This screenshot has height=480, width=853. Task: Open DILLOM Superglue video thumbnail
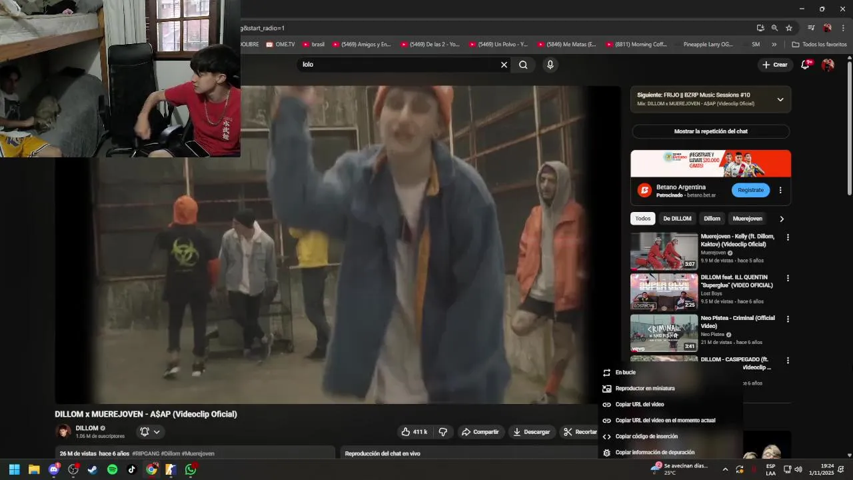coord(664,291)
